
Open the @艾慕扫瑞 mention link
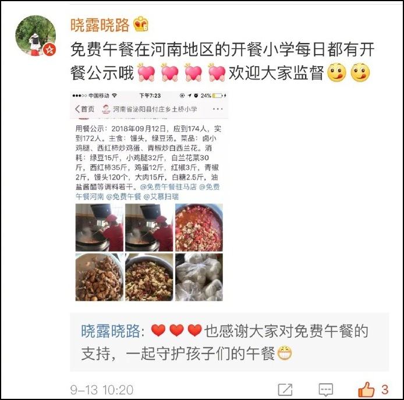pyautogui.click(x=161, y=197)
